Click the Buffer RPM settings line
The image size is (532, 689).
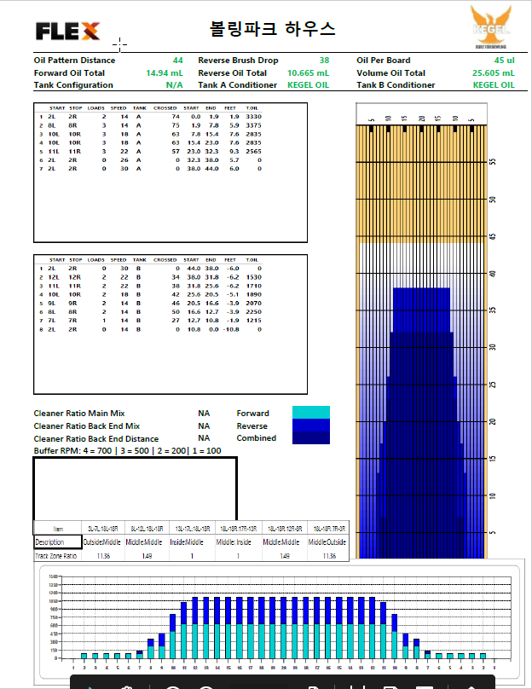coord(127,451)
